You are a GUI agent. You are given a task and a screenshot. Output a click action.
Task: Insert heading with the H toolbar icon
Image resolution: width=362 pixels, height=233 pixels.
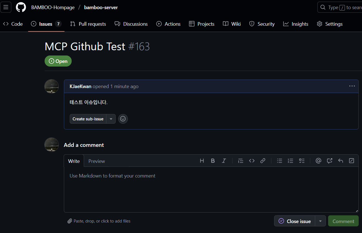point(202,161)
